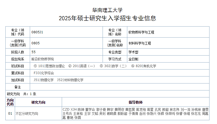Click the discipline name 材料科学与工程
The image size is (217, 124).
[x=140, y=43]
